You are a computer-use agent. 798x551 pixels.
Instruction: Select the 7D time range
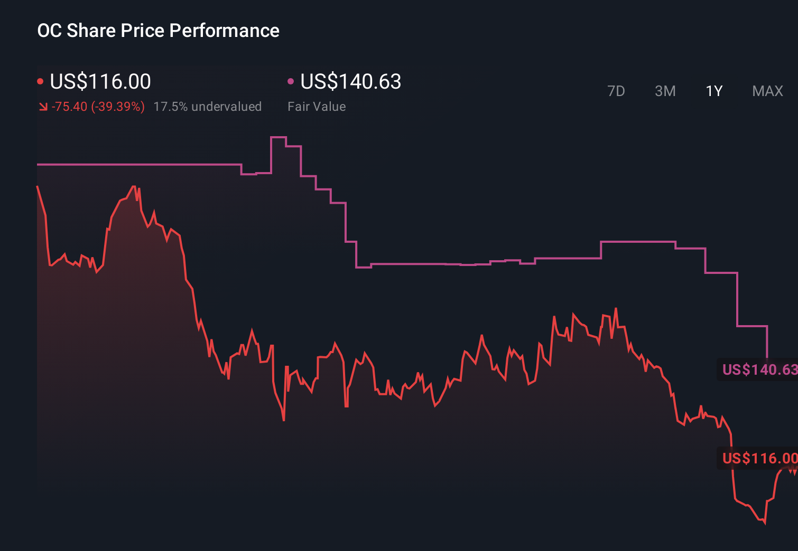[x=617, y=91]
